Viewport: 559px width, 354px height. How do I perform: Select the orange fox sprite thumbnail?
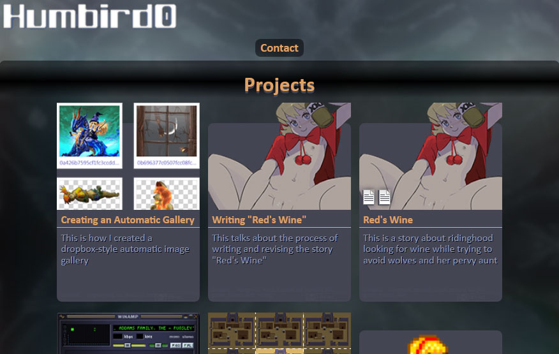(x=167, y=194)
